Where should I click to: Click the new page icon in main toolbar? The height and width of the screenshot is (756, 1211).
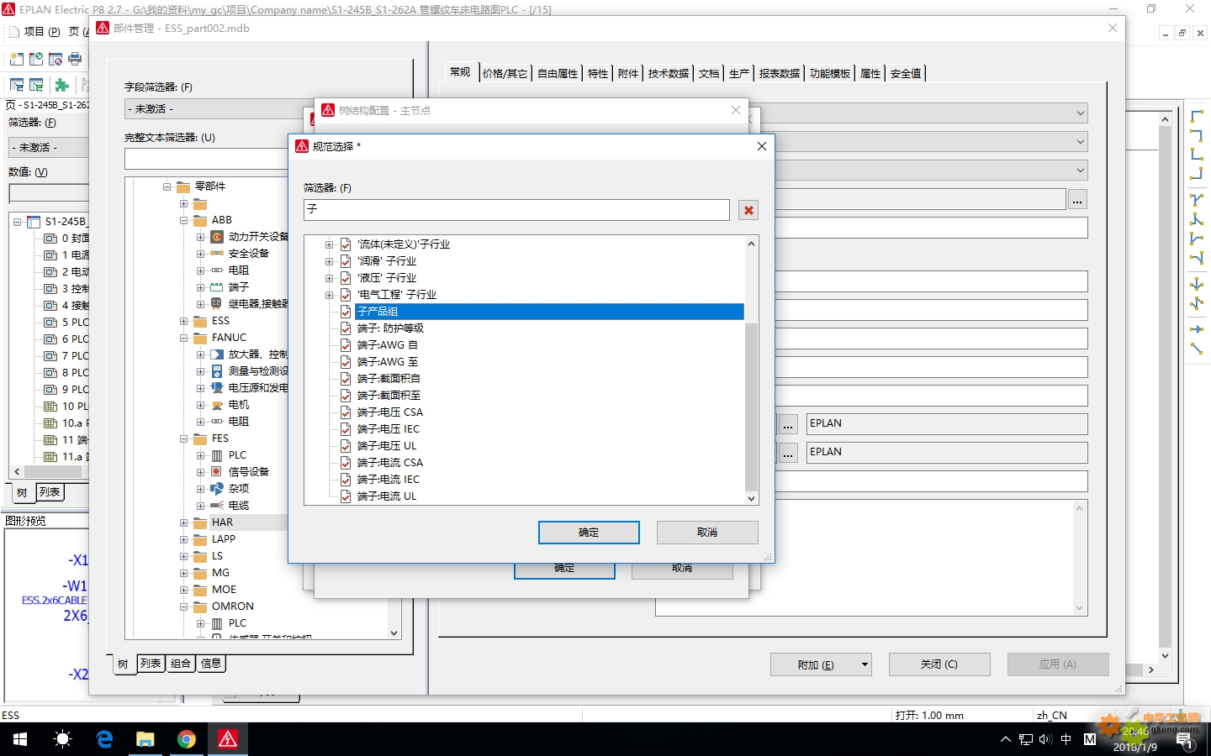point(17,59)
